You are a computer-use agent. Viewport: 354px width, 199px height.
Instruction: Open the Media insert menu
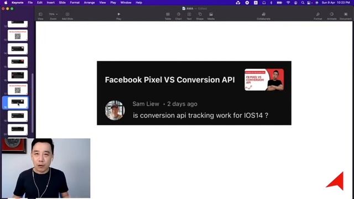211,16
